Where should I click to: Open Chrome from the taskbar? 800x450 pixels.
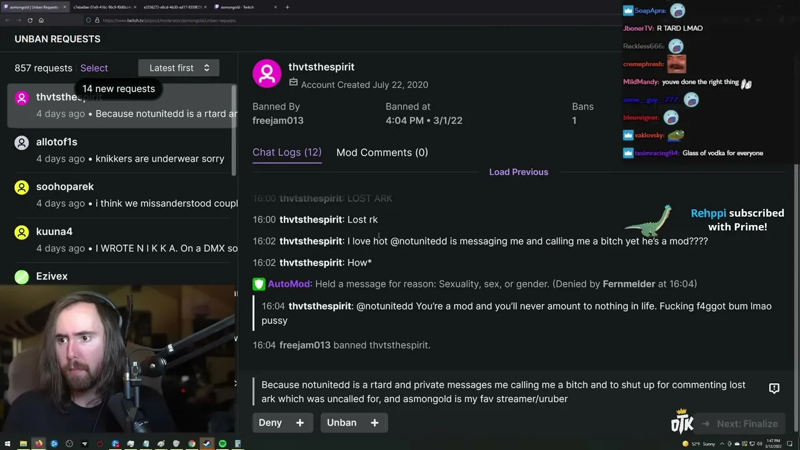pos(192,444)
